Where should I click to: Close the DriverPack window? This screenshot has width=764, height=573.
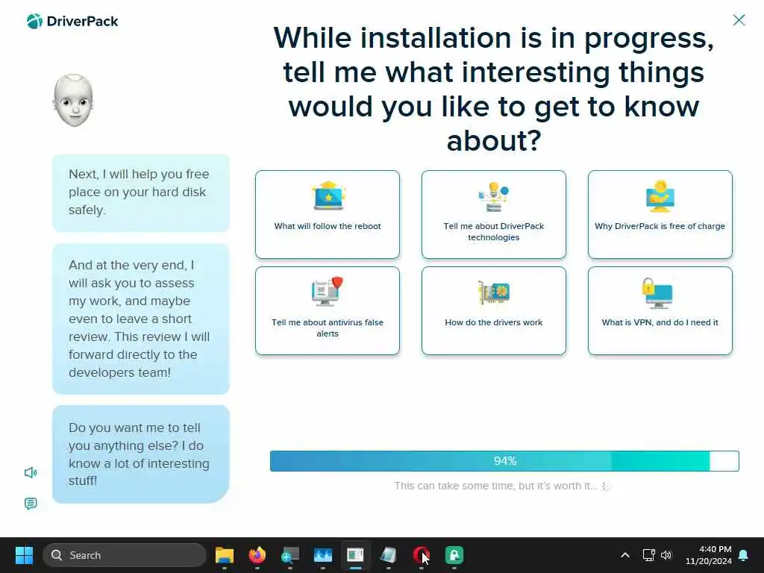(x=739, y=20)
